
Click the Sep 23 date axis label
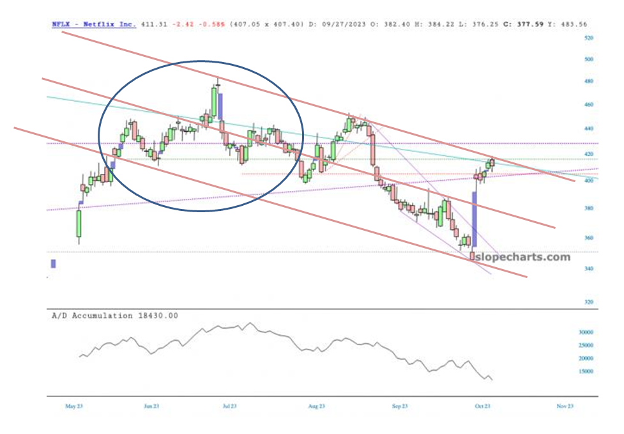tap(400, 406)
